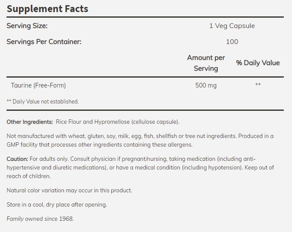Click the Other Ingredients bold label
The image size is (292, 232).
(x=30, y=122)
